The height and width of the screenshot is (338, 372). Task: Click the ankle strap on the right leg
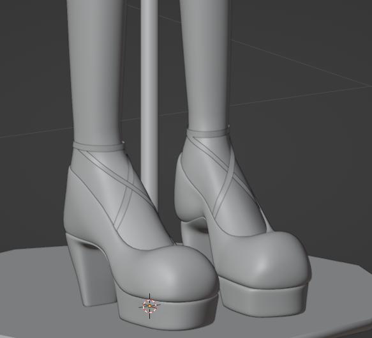(x=208, y=132)
